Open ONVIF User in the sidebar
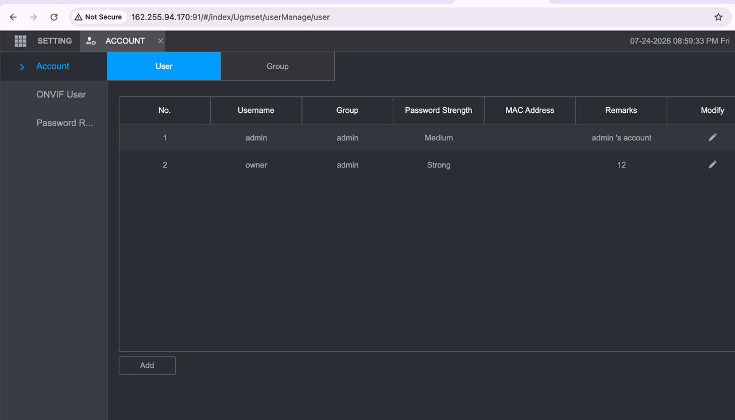This screenshot has height=420, width=735. (61, 95)
